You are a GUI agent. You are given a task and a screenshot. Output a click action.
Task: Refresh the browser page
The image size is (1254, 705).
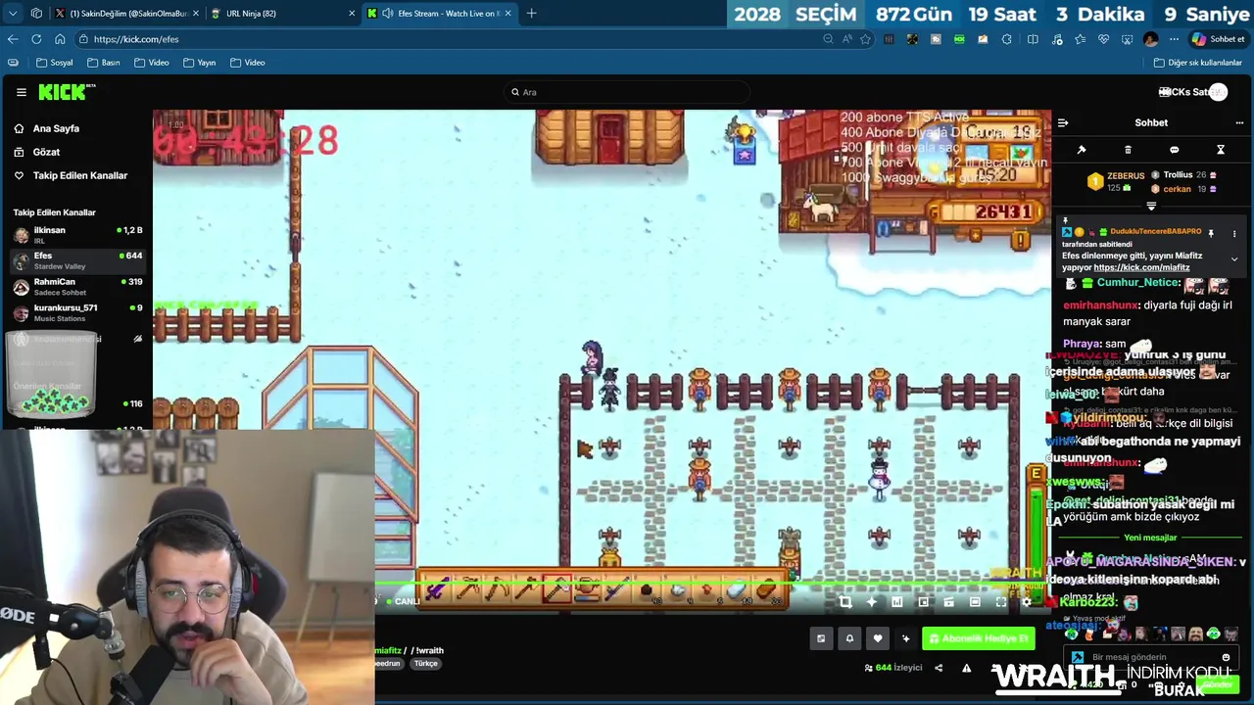tap(36, 39)
